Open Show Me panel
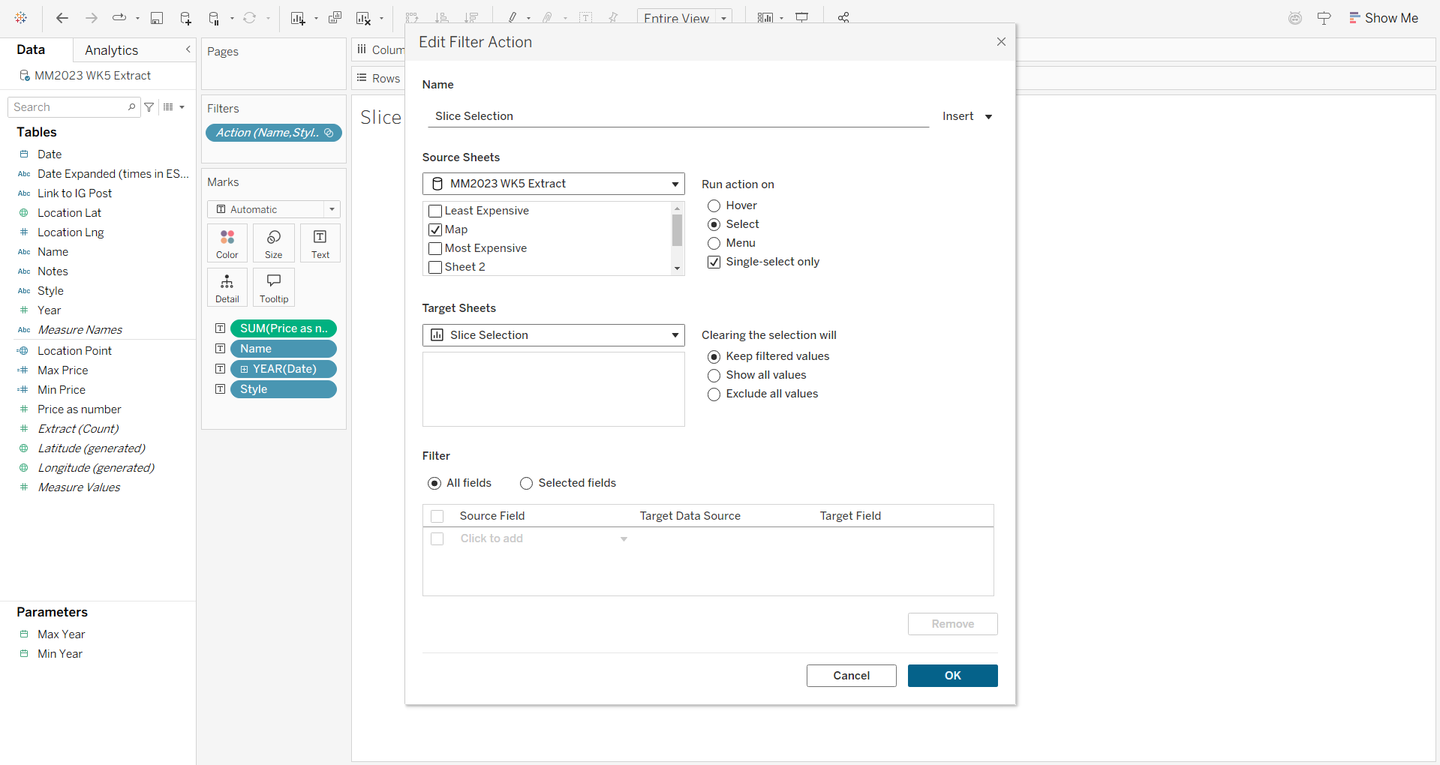Screen dimensions: 1440x765 (1383, 18)
